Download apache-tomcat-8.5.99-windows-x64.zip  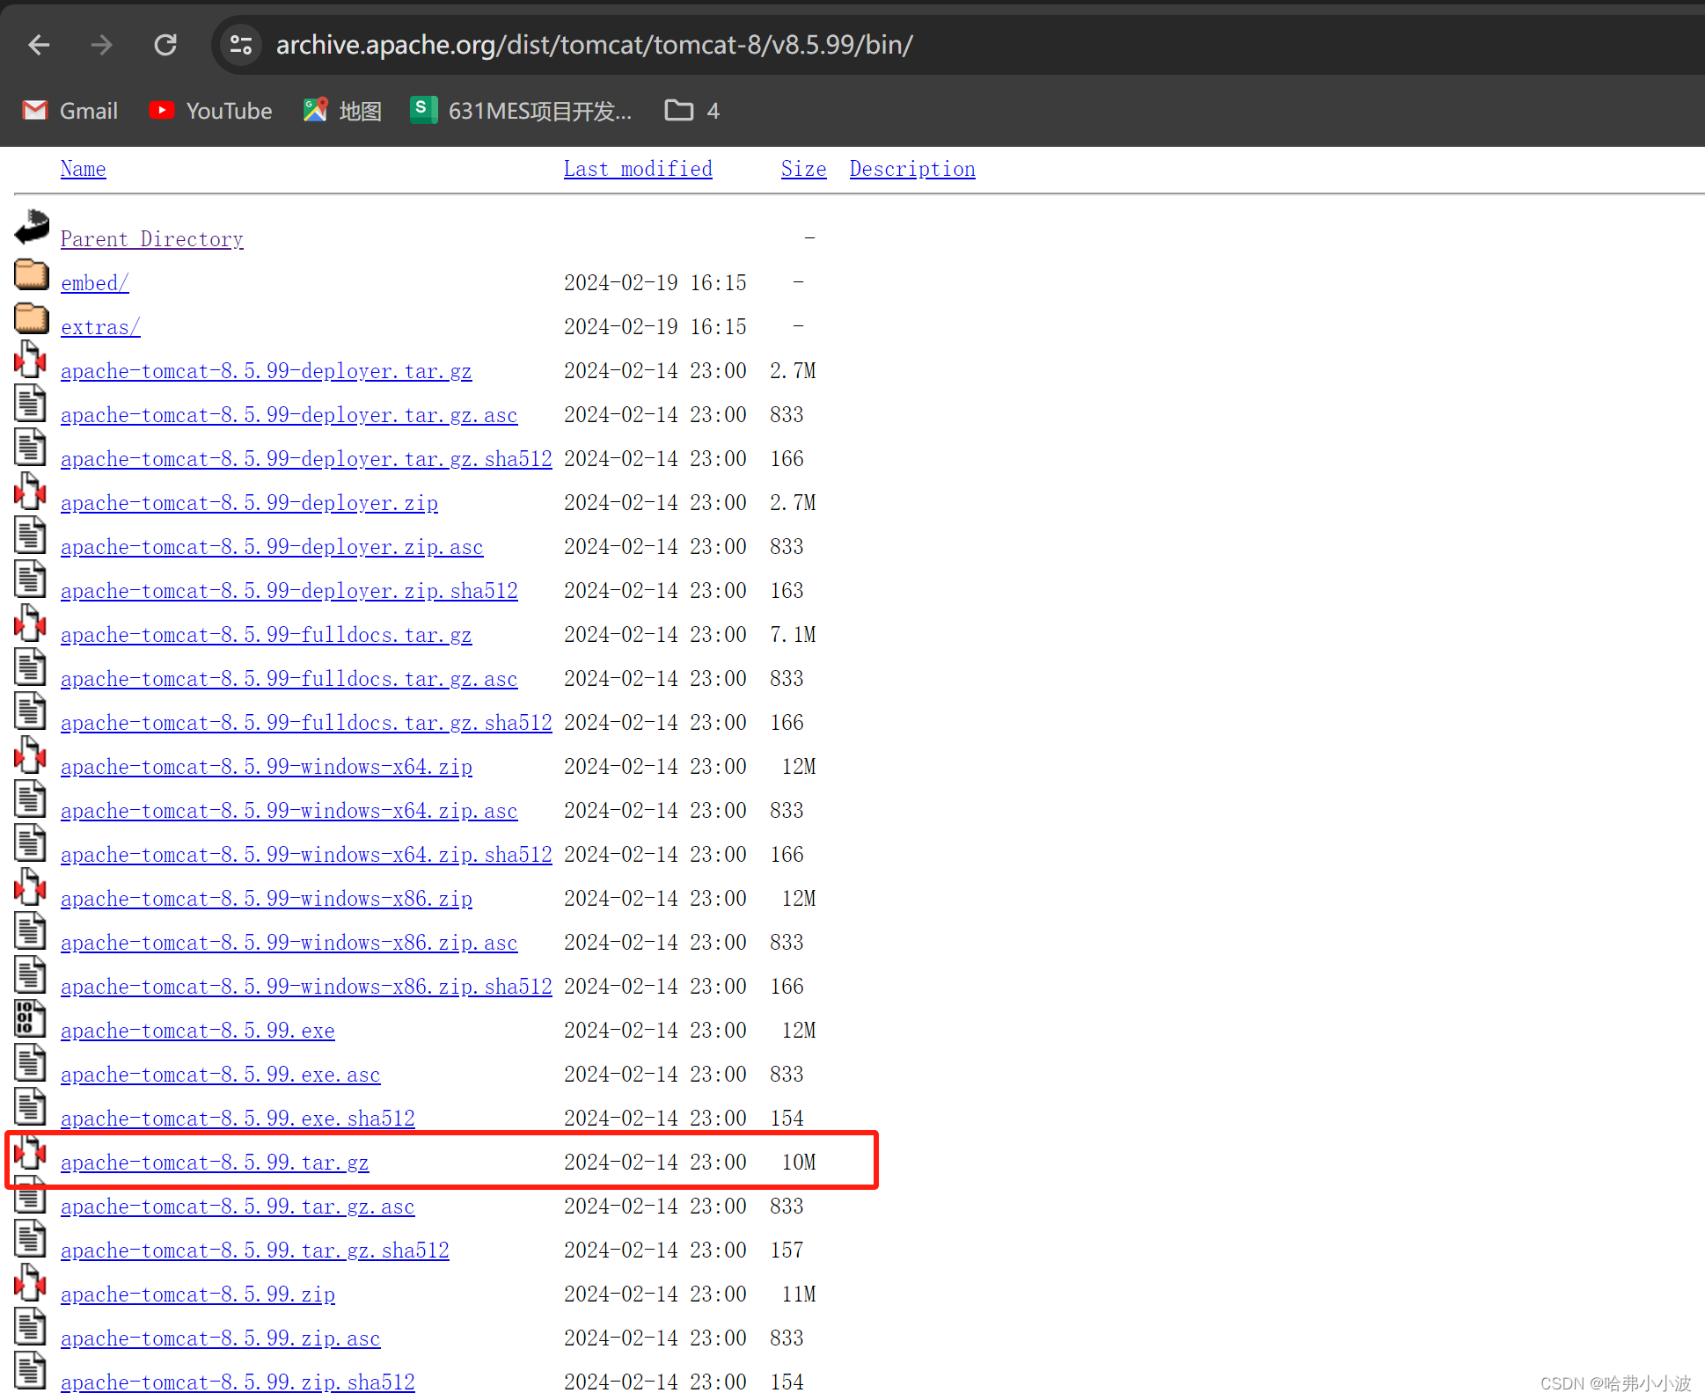click(x=267, y=767)
